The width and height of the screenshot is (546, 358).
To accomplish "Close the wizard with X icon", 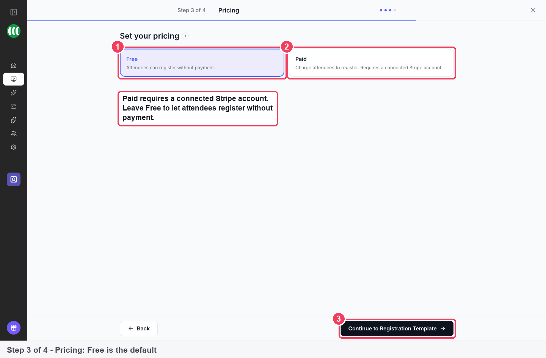I will (533, 10).
